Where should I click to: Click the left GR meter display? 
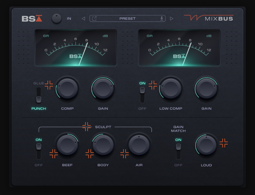pyautogui.click(x=76, y=48)
